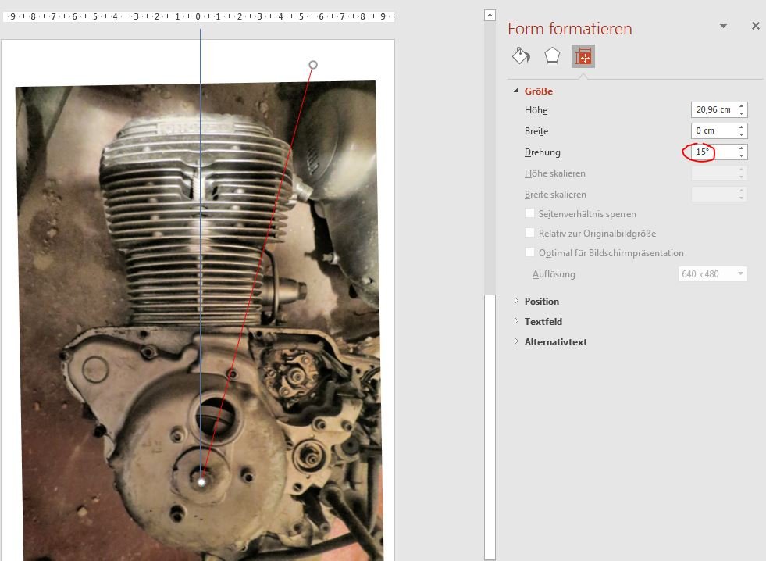Click into the Höhe input field
Screen dimensions: 766x561
coord(712,110)
